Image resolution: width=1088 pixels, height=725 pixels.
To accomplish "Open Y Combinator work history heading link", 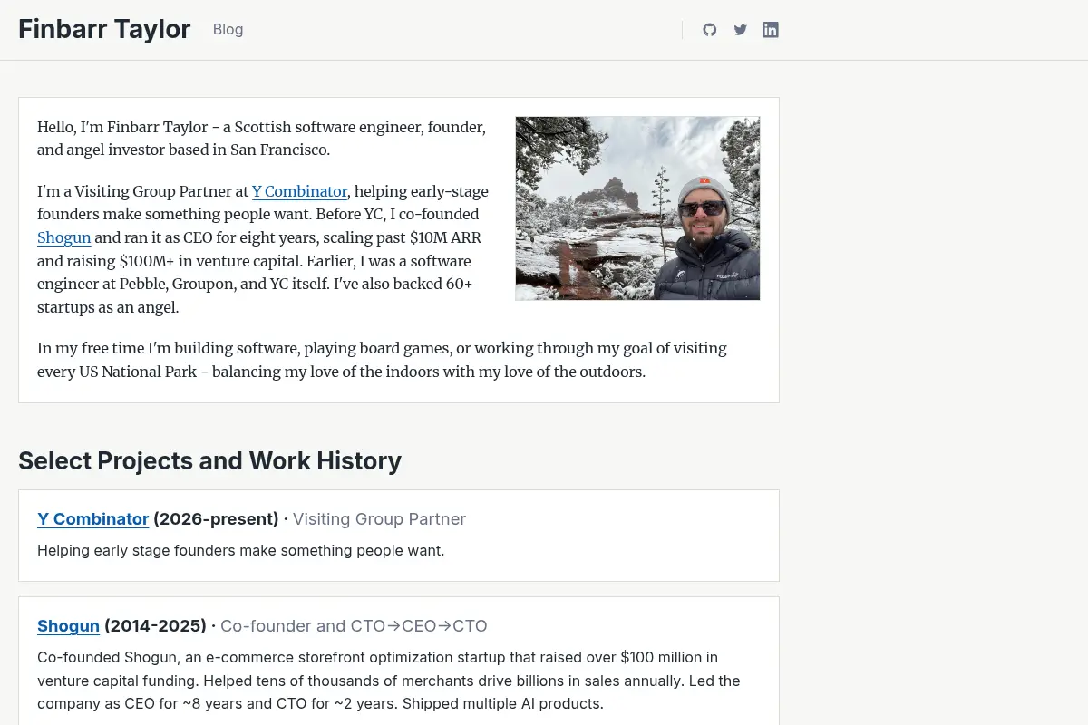I will pos(93,519).
